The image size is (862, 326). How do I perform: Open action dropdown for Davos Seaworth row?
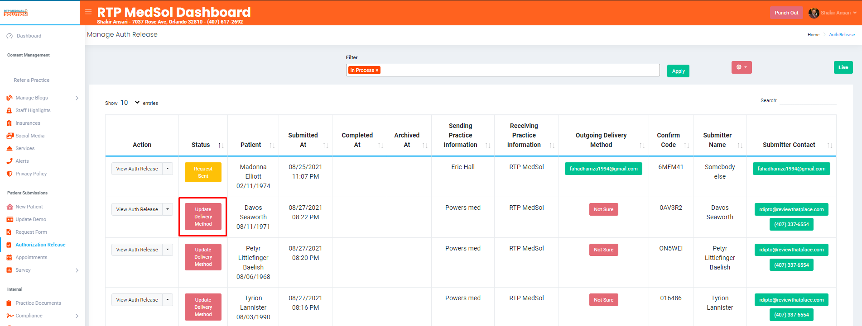168,209
